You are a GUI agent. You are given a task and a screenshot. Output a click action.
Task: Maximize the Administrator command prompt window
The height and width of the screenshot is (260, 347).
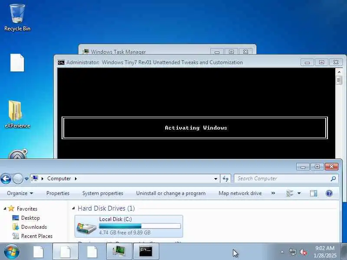tap(321, 62)
